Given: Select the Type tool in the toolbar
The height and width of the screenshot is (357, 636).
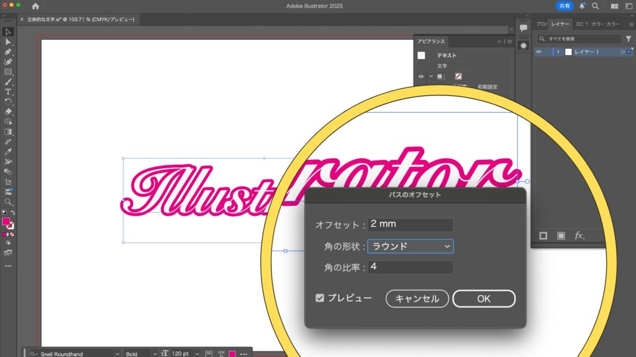Looking at the screenshot, I should 8,92.
